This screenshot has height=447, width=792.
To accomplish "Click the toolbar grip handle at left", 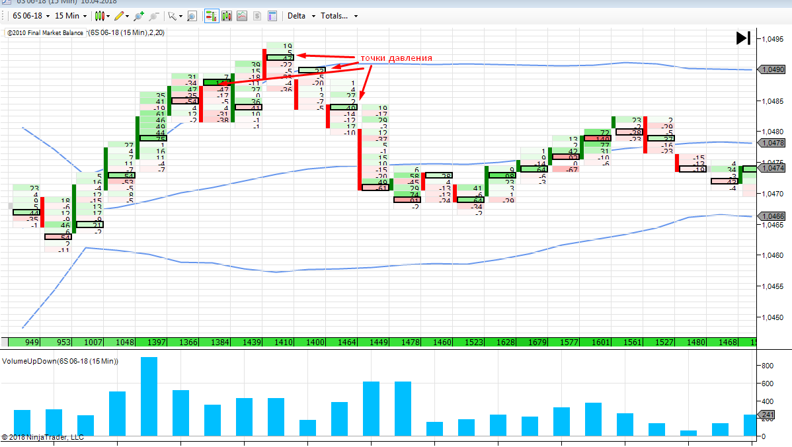I will [4, 16].
